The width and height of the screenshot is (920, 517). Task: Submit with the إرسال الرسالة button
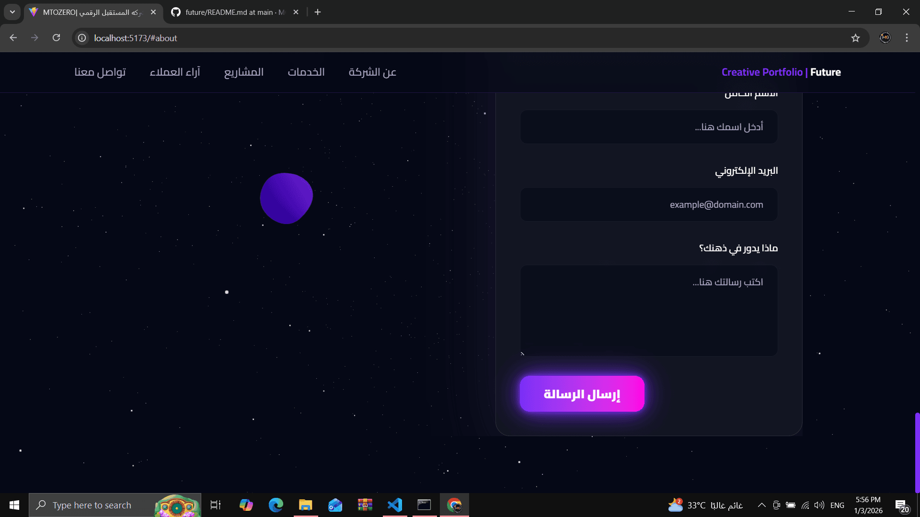point(582,394)
